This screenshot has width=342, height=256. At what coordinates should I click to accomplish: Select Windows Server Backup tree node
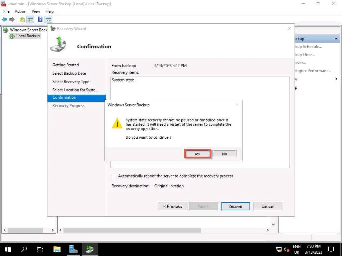28,30
